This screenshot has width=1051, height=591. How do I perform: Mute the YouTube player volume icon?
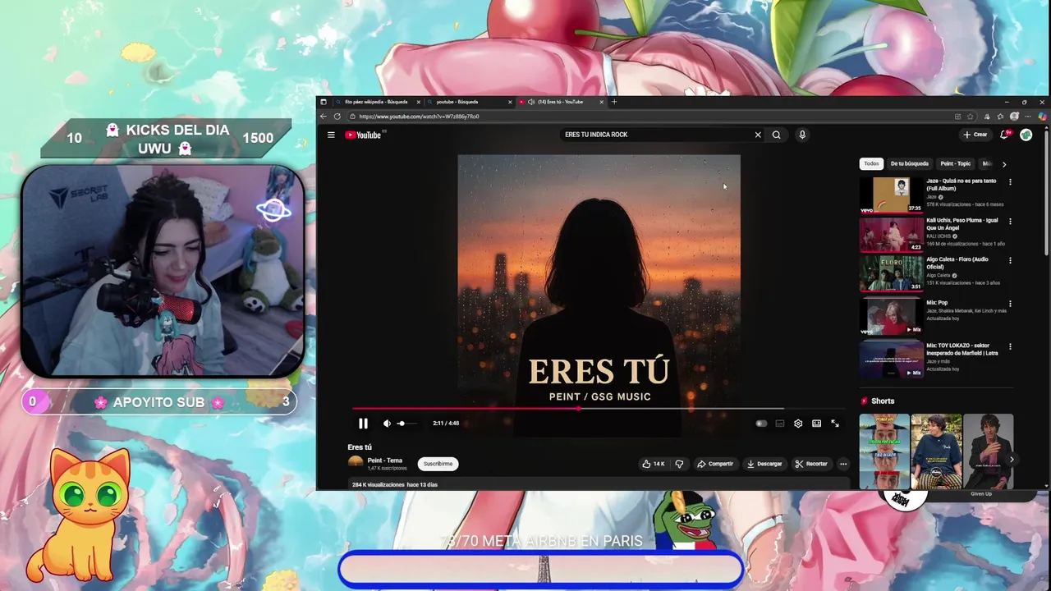click(x=387, y=424)
